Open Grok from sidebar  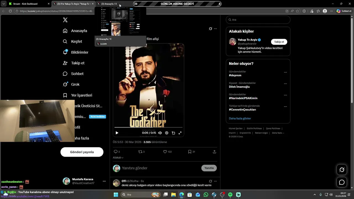71,84
